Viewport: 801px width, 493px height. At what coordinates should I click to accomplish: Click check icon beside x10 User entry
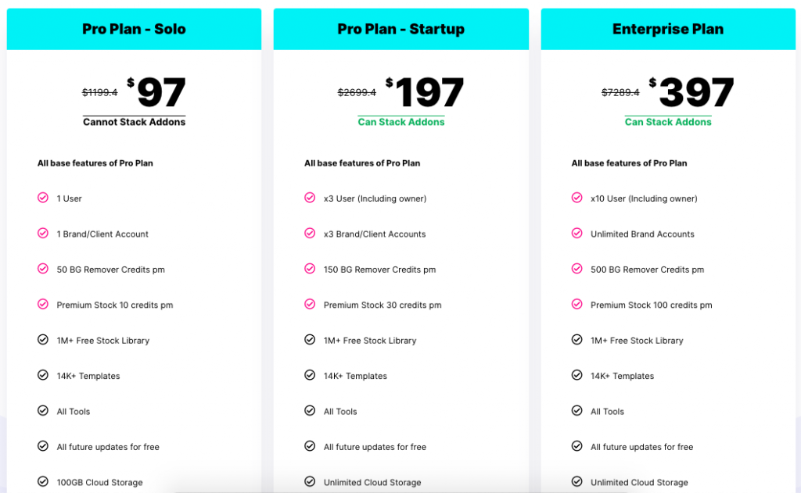577,198
